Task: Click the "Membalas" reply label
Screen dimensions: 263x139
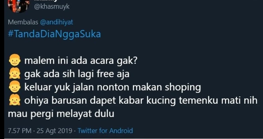Action: coord(23,22)
